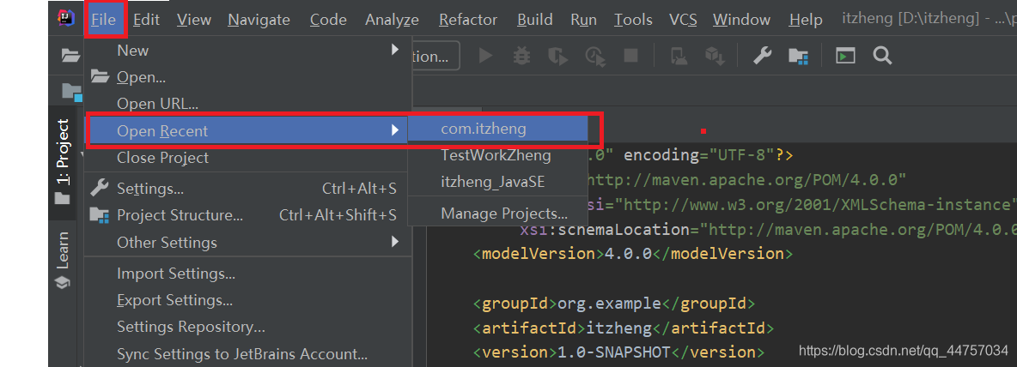The width and height of the screenshot is (1017, 367).
Task: Click the IntelliJ IDEA app logo icon
Action: click(x=65, y=20)
